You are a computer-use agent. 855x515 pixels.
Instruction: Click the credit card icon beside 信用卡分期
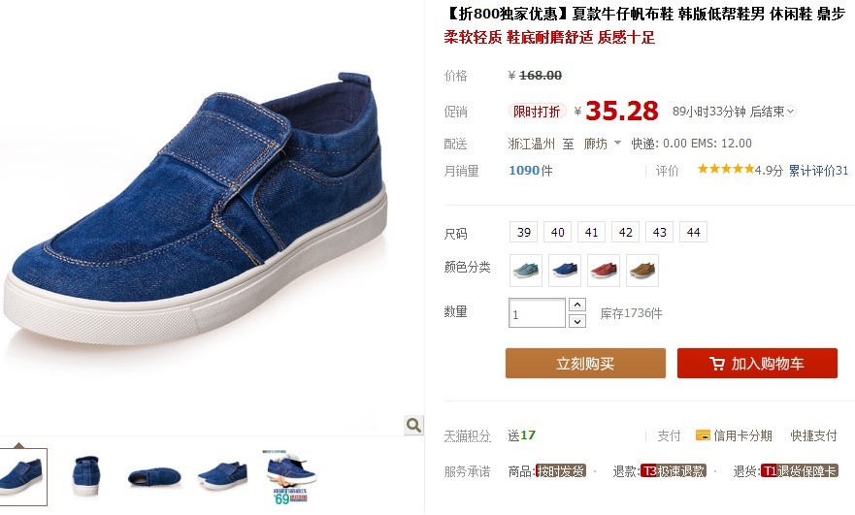703,435
